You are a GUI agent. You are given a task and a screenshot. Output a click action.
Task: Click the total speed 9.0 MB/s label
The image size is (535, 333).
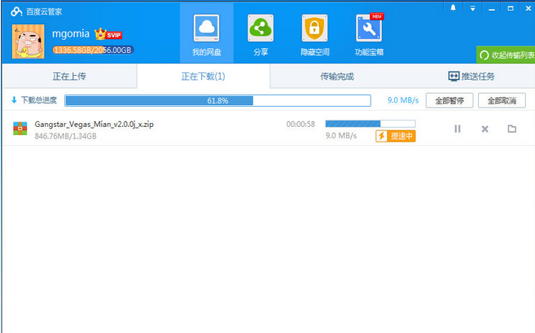point(403,100)
